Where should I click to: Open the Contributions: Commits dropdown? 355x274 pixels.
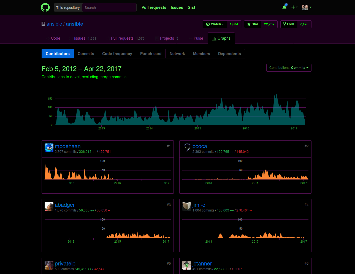[289, 68]
